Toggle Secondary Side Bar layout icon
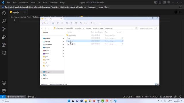The height and width of the screenshot is (103, 184). [164, 2]
